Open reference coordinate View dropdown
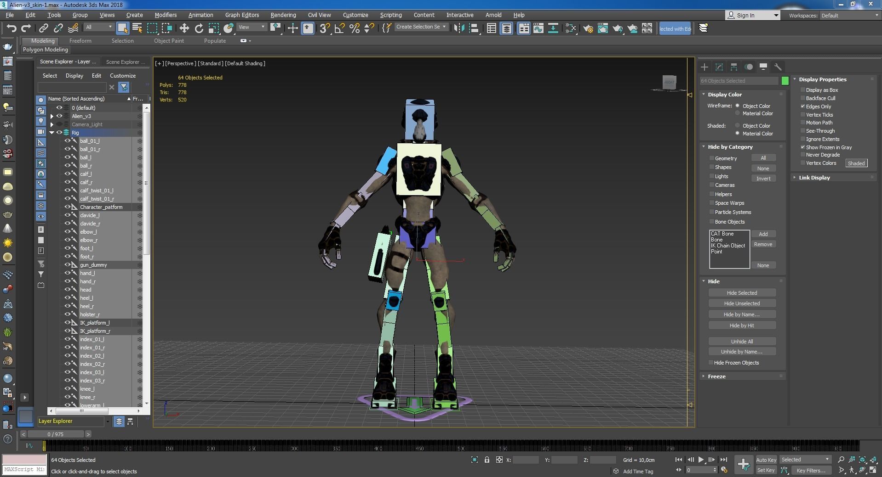882x477 pixels. (252, 27)
